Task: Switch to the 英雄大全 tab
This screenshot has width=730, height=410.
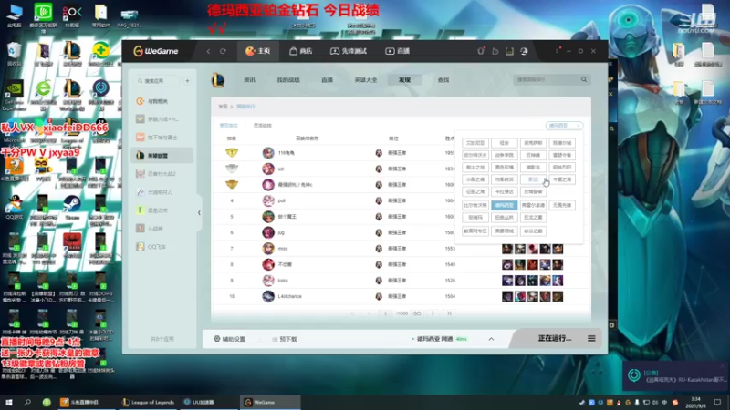Action: click(366, 80)
